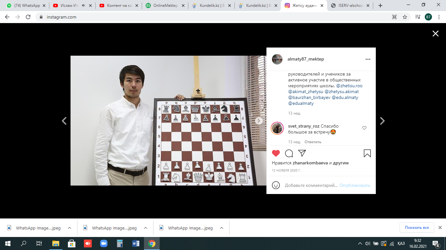Go to the next Instagram post
The image size is (446, 250).
tap(382, 121)
